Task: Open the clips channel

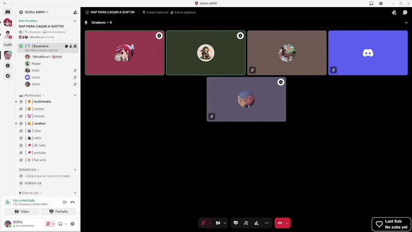Action: tap(48, 131)
